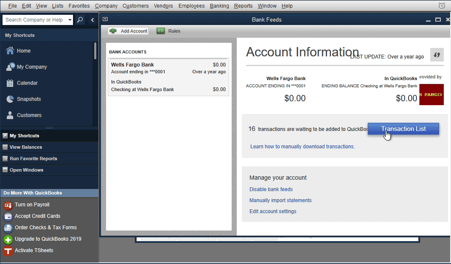Open the Reports menu

244,6
